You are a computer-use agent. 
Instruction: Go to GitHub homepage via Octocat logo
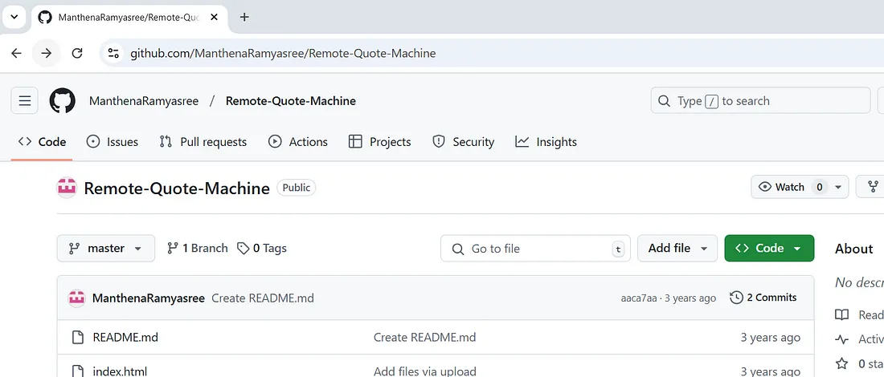point(62,101)
